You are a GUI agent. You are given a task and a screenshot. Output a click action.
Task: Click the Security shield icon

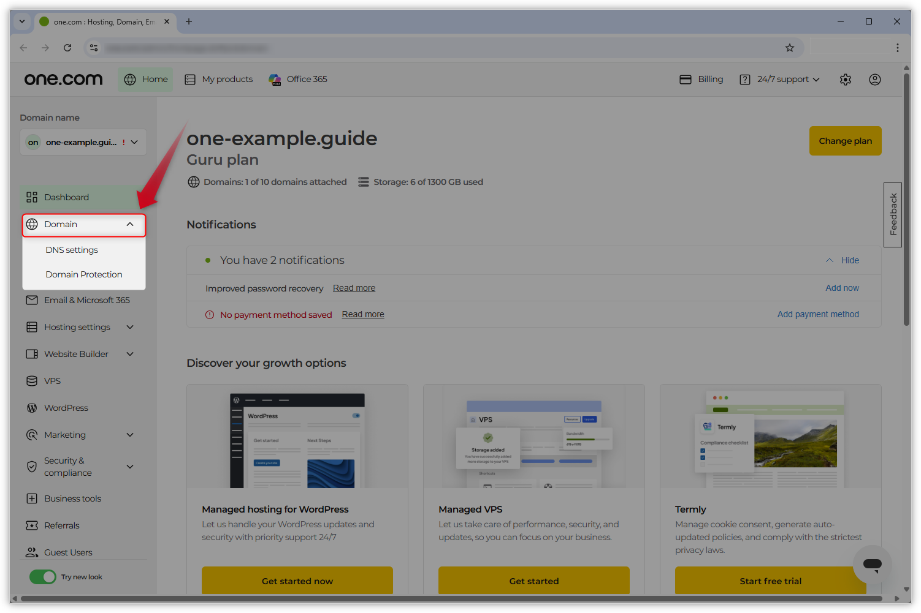32,467
